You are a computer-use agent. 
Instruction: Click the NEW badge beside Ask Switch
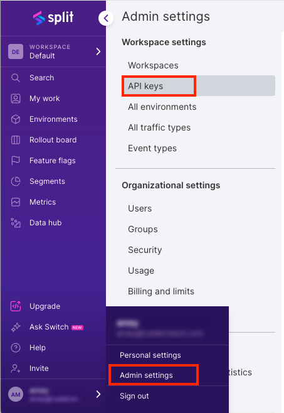77,328
